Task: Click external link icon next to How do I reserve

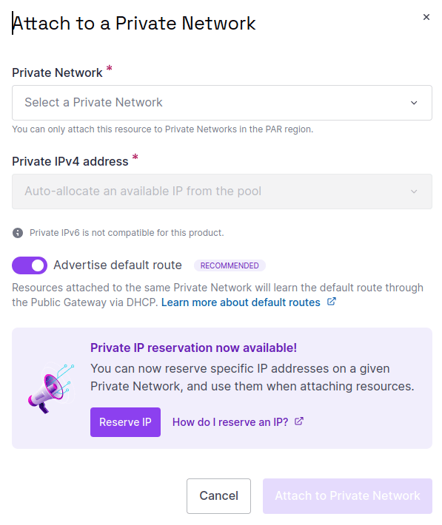Action: [299, 421]
